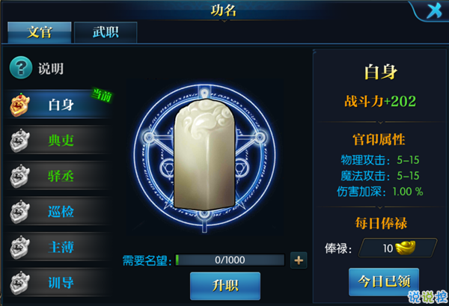Screen dimensions: 449x306
Task: Click the 升职 promotion button
Action: 225,286
